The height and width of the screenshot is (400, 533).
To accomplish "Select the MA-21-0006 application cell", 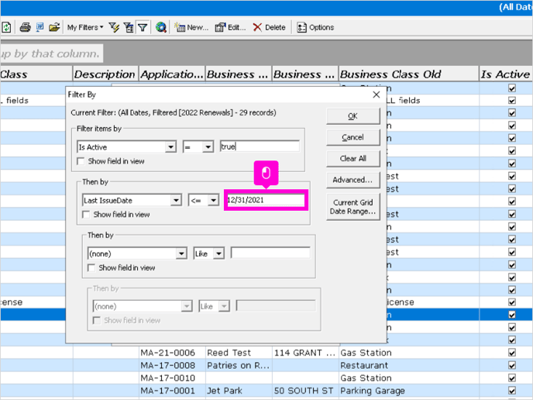I will [172, 353].
